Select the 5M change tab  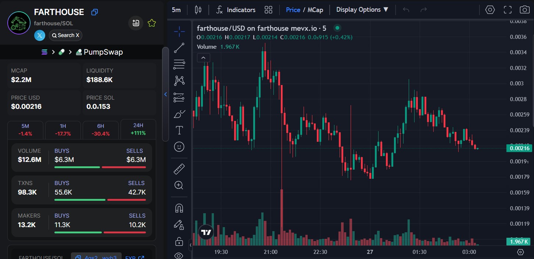point(25,130)
